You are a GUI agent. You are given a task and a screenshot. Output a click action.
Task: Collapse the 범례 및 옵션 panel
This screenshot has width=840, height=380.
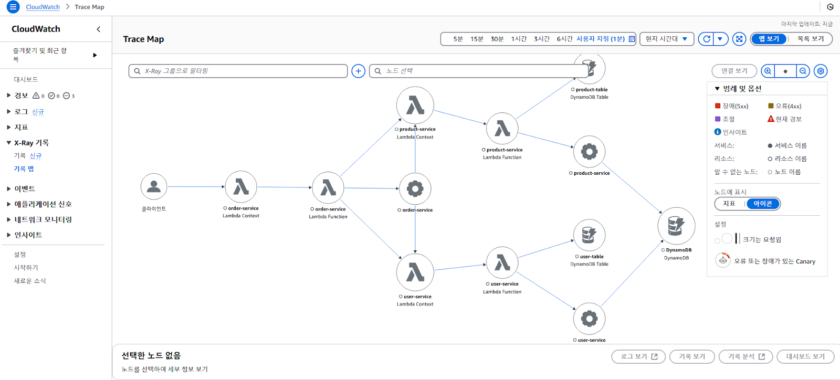pyautogui.click(x=717, y=89)
